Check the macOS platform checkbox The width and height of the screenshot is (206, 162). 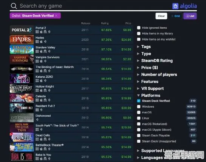(138, 113)
